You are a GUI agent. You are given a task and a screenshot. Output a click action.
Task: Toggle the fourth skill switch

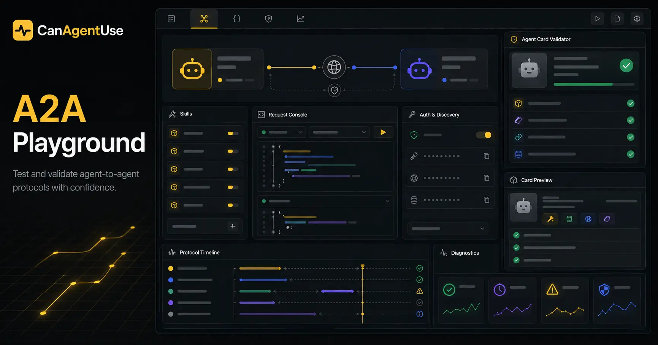233,187
